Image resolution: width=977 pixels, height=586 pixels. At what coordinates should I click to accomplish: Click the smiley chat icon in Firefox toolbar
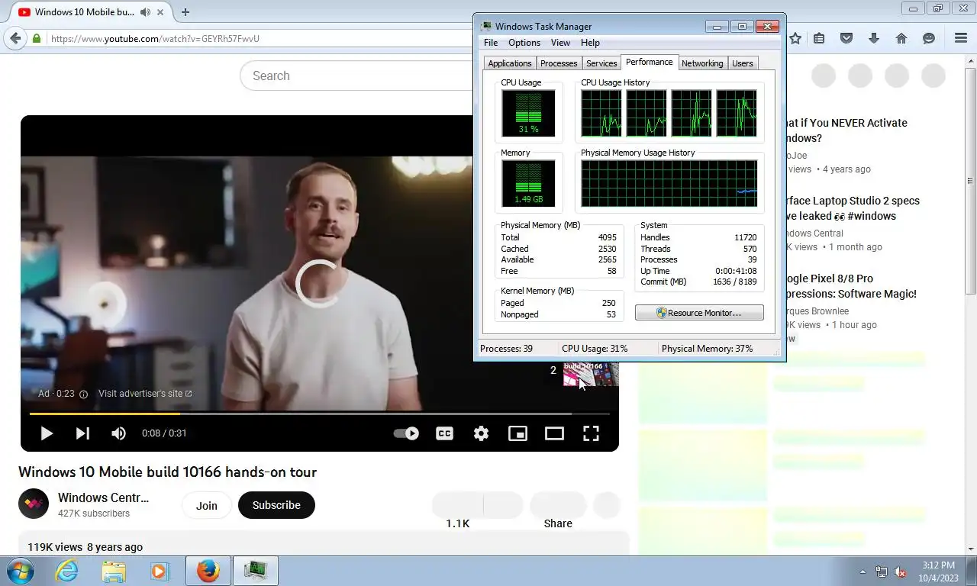click(x=929, y=38)
